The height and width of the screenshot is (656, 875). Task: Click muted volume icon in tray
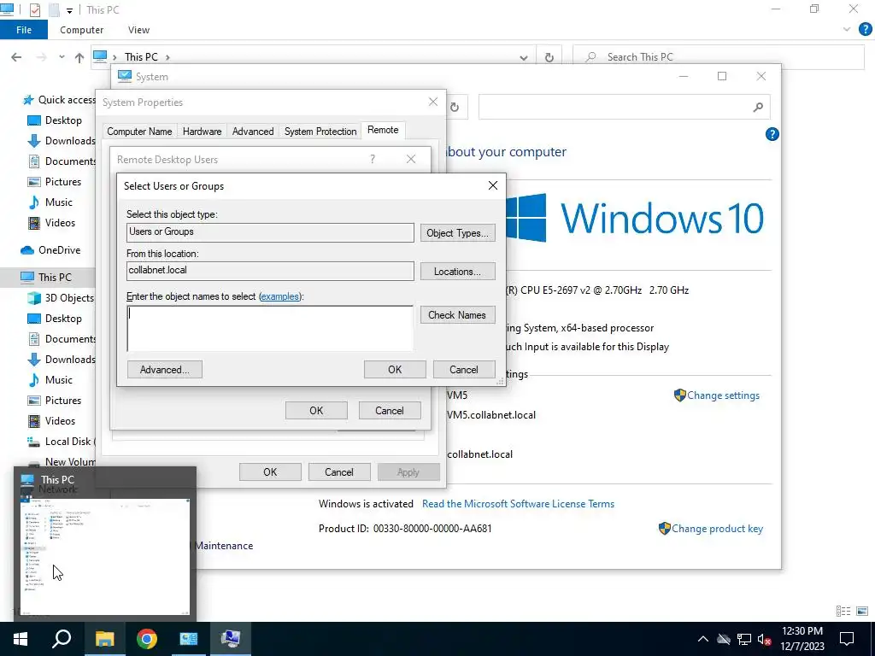(x=764, y=639)
